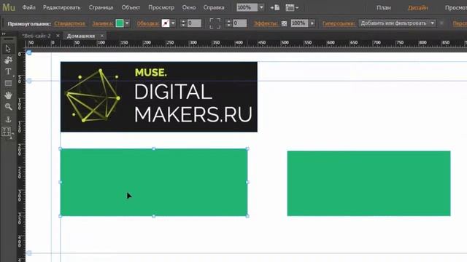
Task: Click the header guide handle on vertical ruler
Action: [x=29, y=81]
